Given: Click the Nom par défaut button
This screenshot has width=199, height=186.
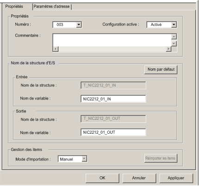Looking at the screenshot, I should tap(161, 69).
